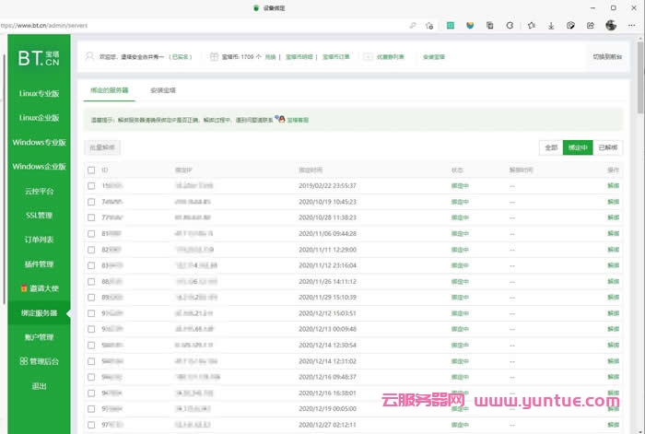Viewport: 645px width, 434px height.
Task: Open SSL管理 in the sidebar menu
Action: [39, 216]
